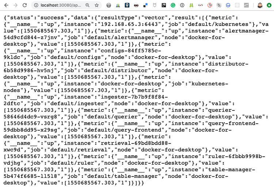Open the dark blue rocket extension
Screen dimensions: 274x187
127,5
